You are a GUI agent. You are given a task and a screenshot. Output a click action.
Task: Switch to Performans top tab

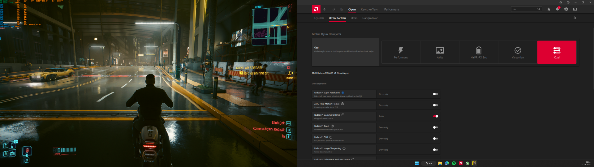coord(392,9)
